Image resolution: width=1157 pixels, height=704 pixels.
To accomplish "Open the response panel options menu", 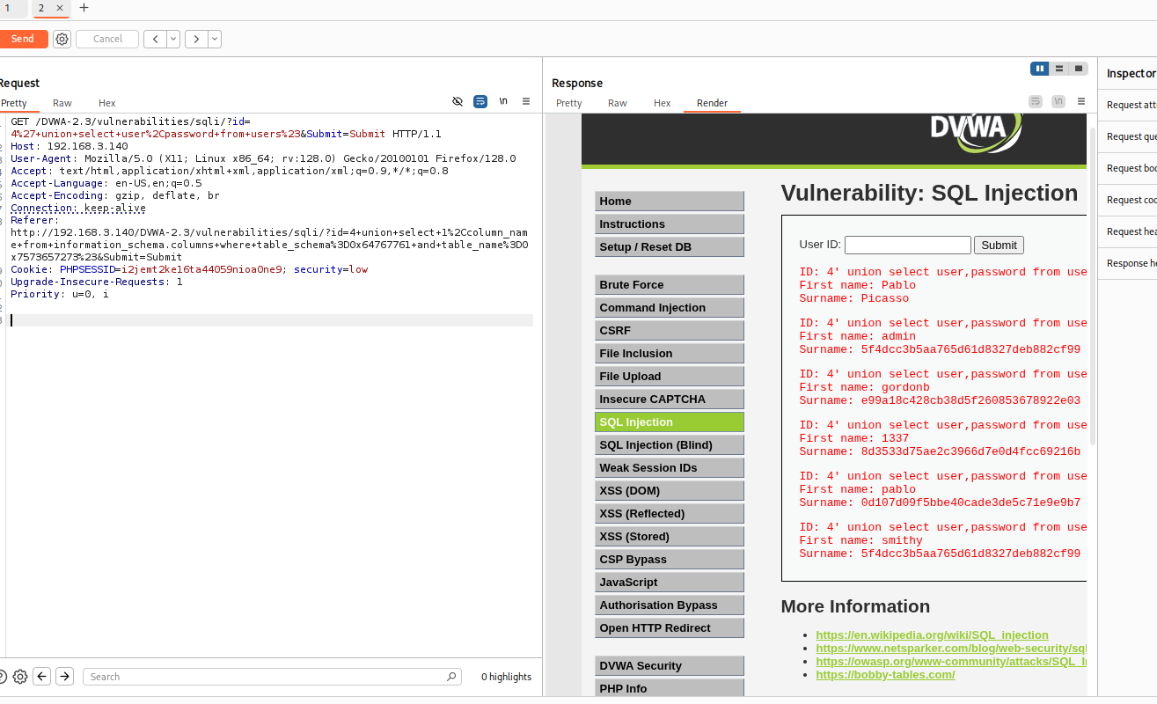I will coord(1081,101).
